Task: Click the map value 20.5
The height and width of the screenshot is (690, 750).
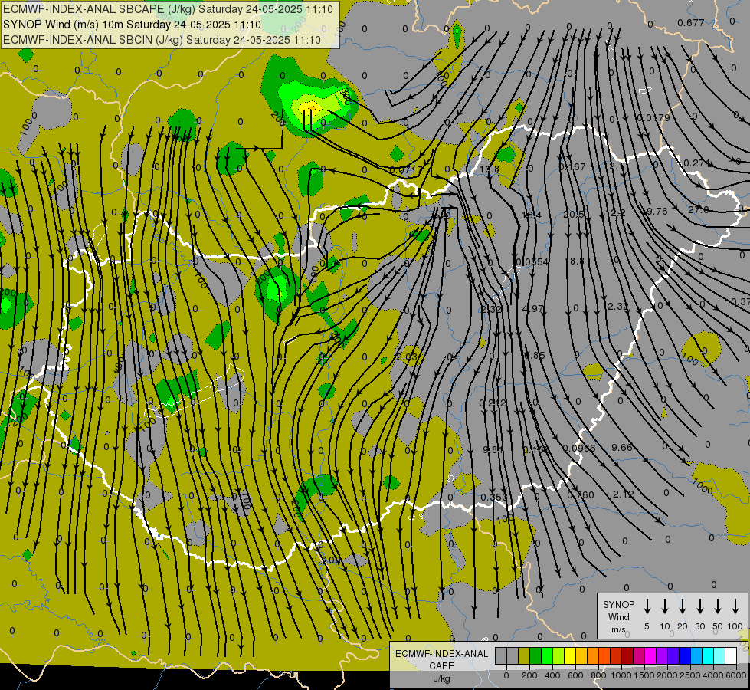Action: (574, 214)
